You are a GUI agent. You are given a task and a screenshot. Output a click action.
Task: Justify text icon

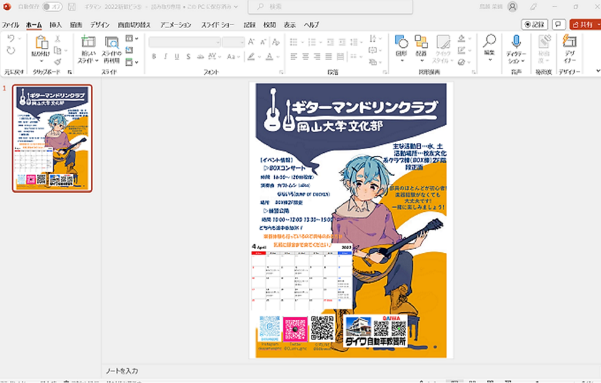pos(329,57)
